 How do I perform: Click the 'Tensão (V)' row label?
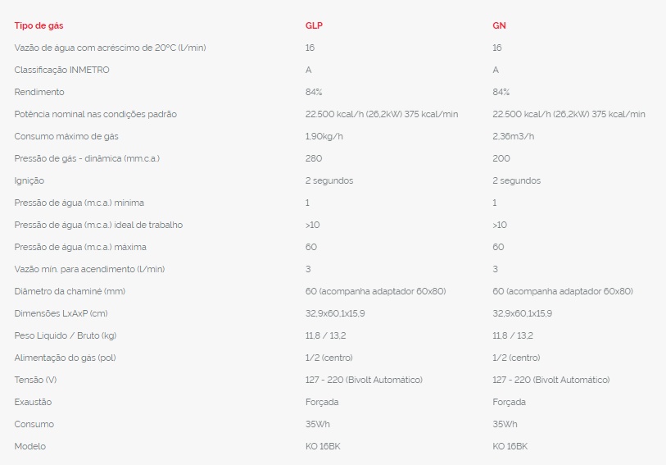pos(38,380)
